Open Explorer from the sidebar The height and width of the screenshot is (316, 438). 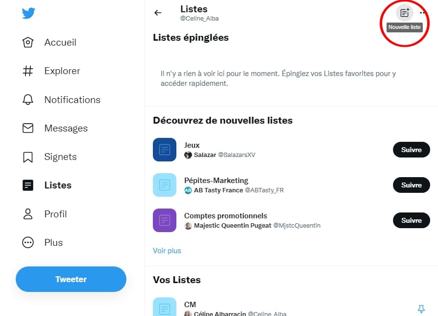pos(62,71)
